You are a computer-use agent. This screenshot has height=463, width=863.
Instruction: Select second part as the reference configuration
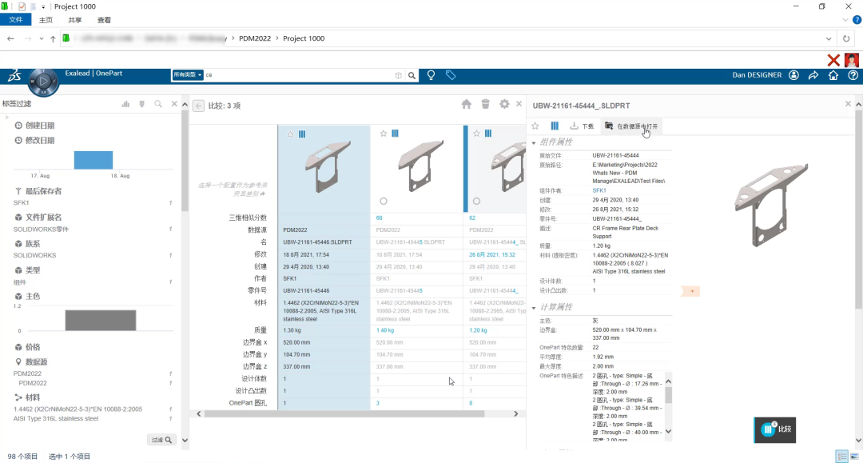(x=384, y=202)
